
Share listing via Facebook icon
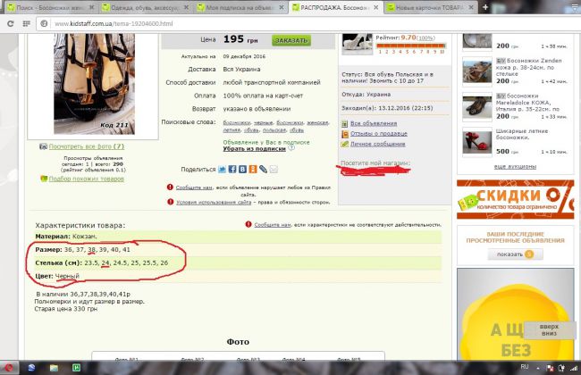click(233, 169)
